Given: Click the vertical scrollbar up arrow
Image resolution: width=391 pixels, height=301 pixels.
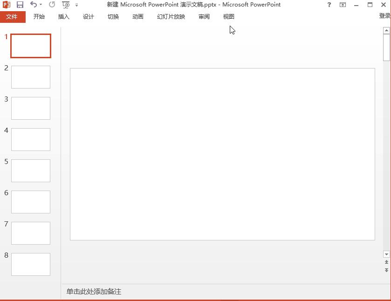Looking at the screenshot, I should click(x=387, y=31).
